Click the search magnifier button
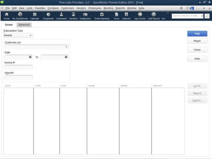Image resolution: width=212 pixels, height=159 pixels. tap(207, 16)
